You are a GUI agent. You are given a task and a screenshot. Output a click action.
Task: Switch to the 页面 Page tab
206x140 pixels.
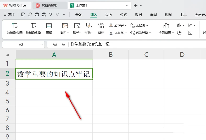point(109,15)
